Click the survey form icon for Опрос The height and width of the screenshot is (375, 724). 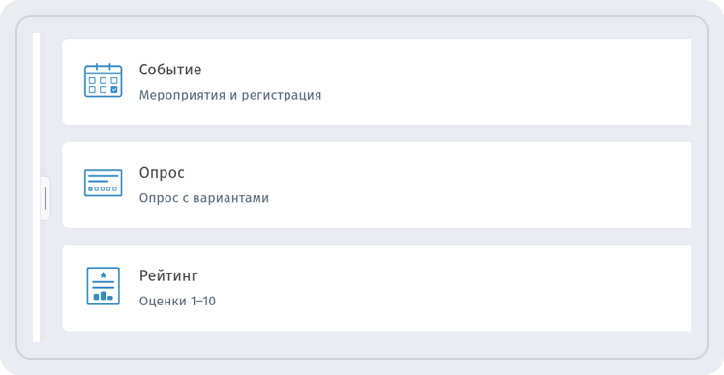tap(103, 183)
